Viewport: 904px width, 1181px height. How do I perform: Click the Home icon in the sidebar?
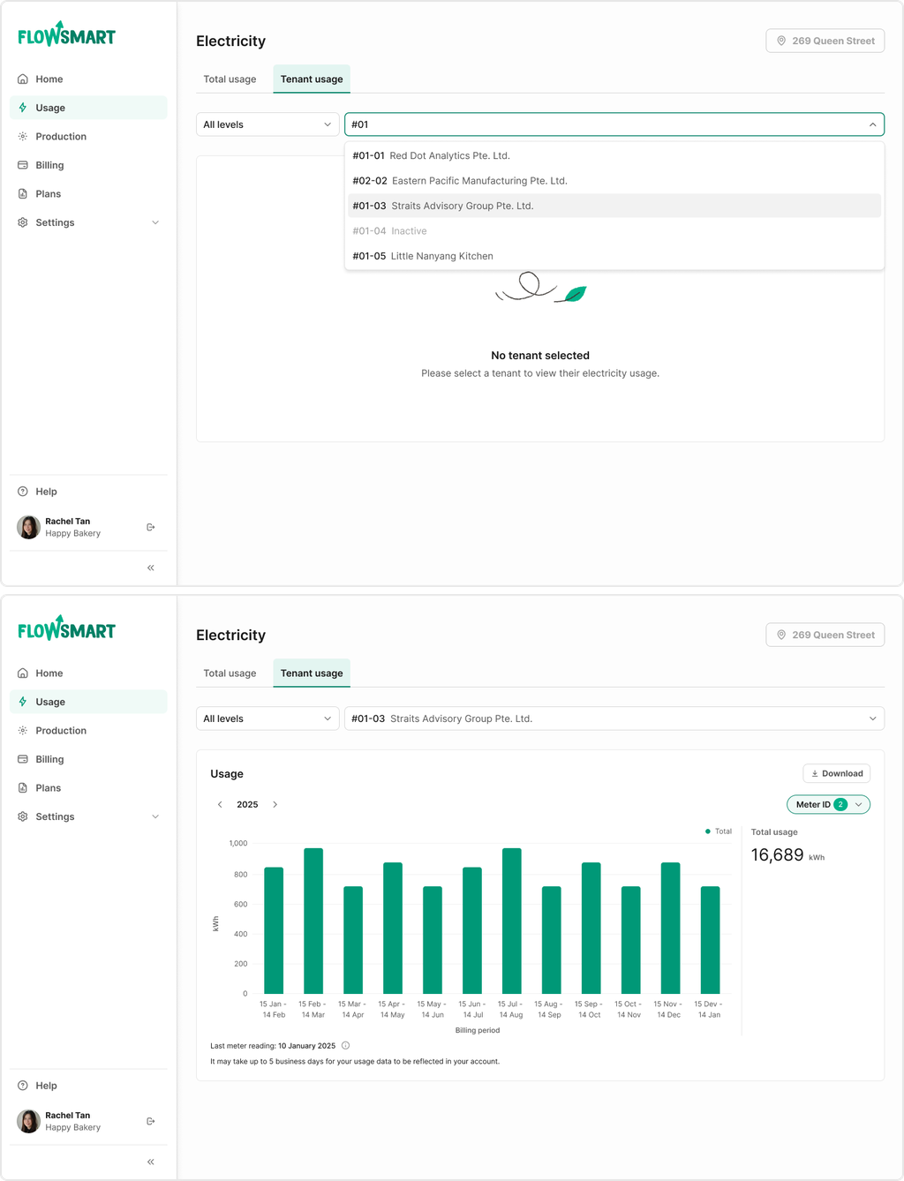[21, 79]
